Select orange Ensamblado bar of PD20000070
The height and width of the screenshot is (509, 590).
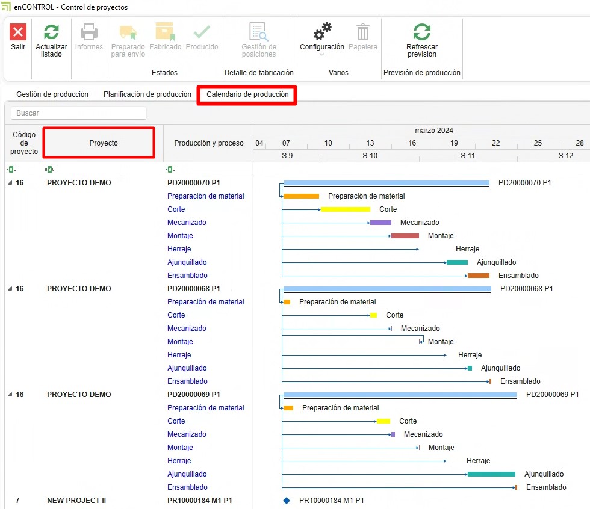pos(478,276)
